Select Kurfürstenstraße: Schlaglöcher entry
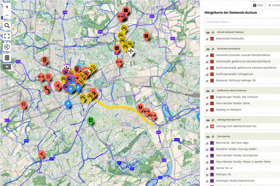Viewport: 280px width, 186px height. pyautogui.click(x=235, y=74)
